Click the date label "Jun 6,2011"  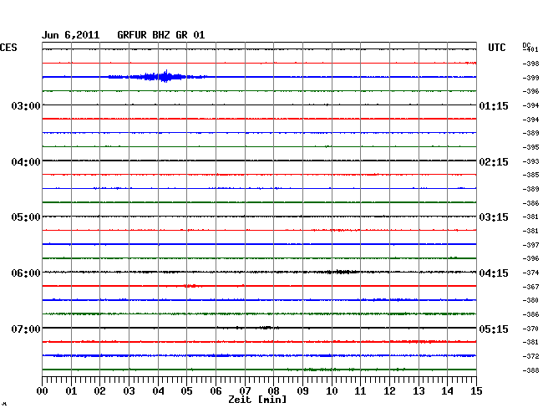[x=71, y=35]
